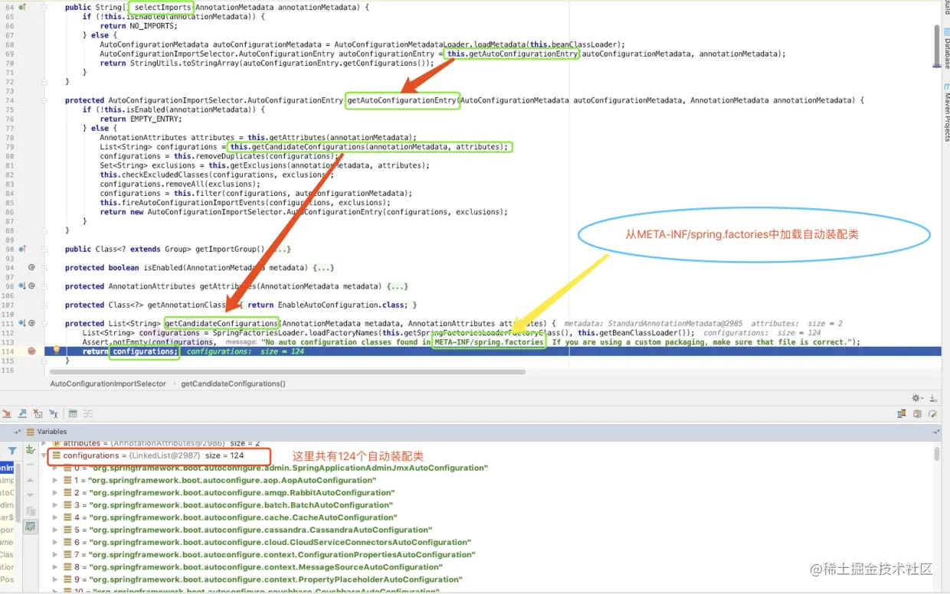
Task: Click the frames filter funnel icon
Action: 12,451
